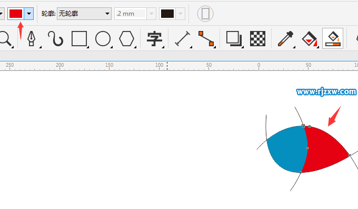Image resolution: width=358 pixels, height=209 pixels.
Task: Open the outline width dropdown arrow
Action: (x=152, y=14)
